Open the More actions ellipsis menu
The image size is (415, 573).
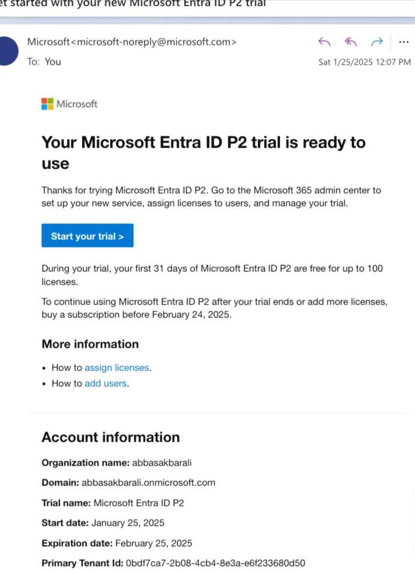point(404,42)
